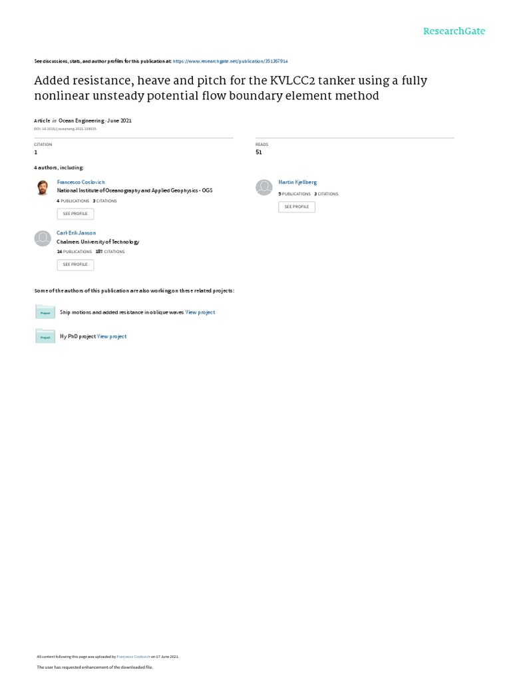Click the article title about KVLCC2 tanker
Viewport: 511px width, 682px height.
click(230, 88)
